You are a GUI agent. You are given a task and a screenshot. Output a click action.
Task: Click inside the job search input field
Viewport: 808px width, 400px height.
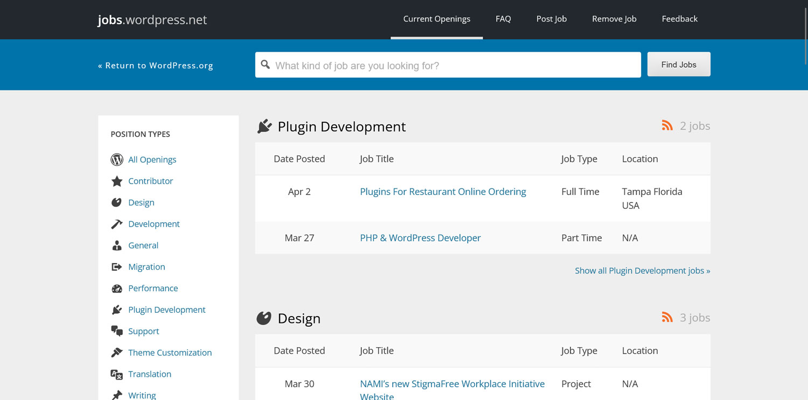447,65
